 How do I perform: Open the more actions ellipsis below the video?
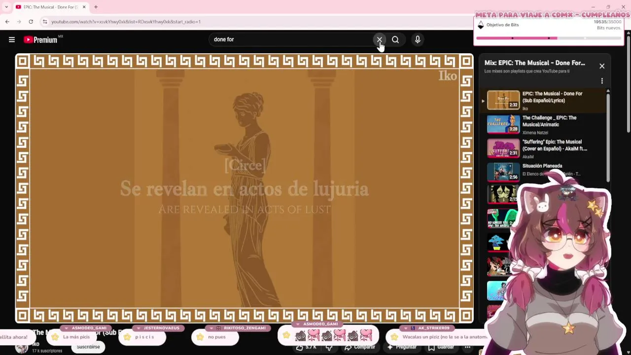tap(467, 347)
